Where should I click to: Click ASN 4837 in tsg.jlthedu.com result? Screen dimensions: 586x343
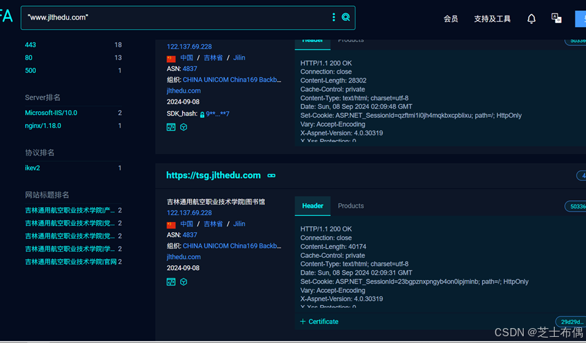pos(190,235)
